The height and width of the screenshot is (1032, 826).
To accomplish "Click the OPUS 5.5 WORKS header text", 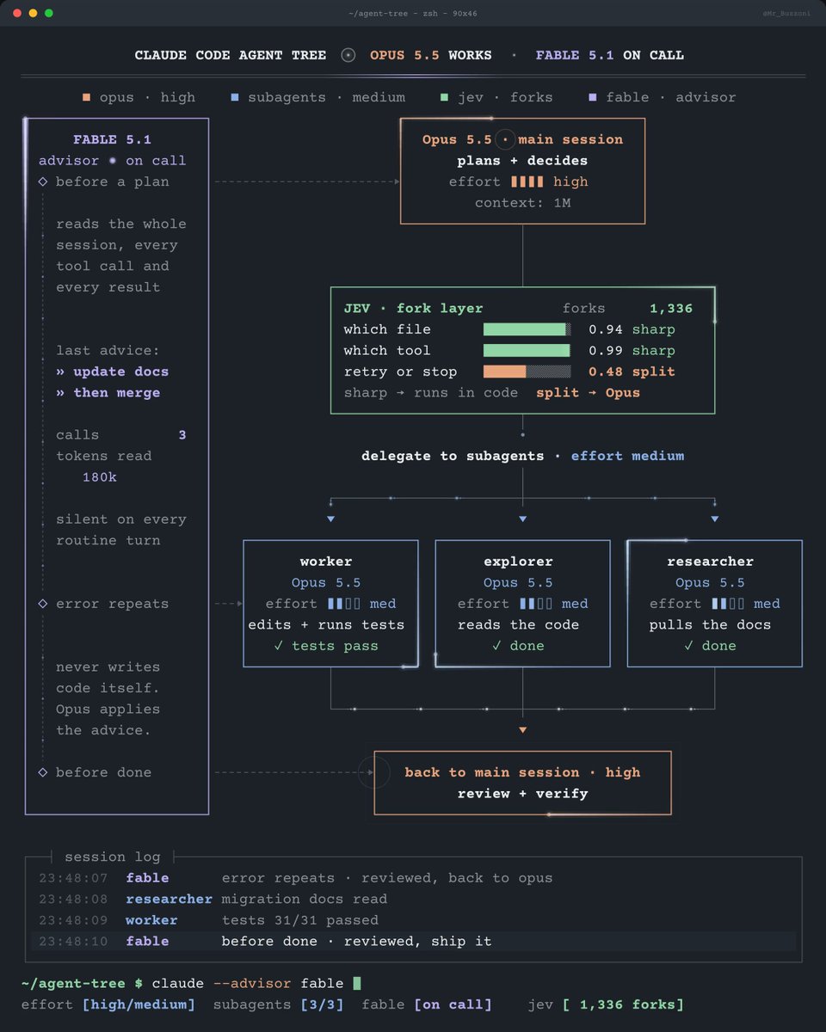I will (431, 55).
